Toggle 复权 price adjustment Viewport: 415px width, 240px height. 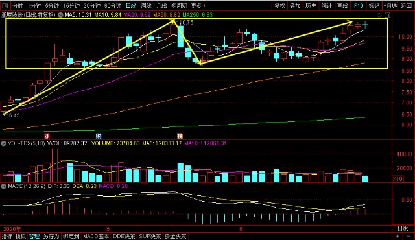tap(279, 6)
